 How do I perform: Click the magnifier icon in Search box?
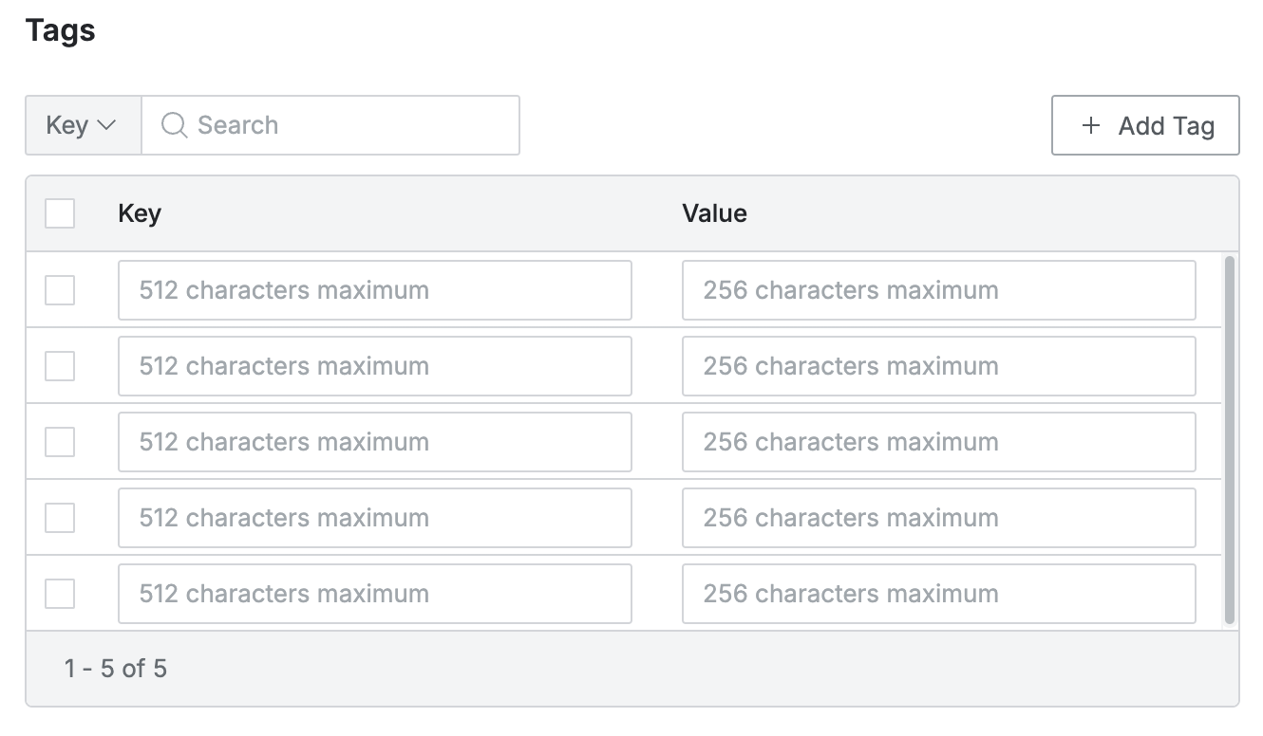(174, 125)
